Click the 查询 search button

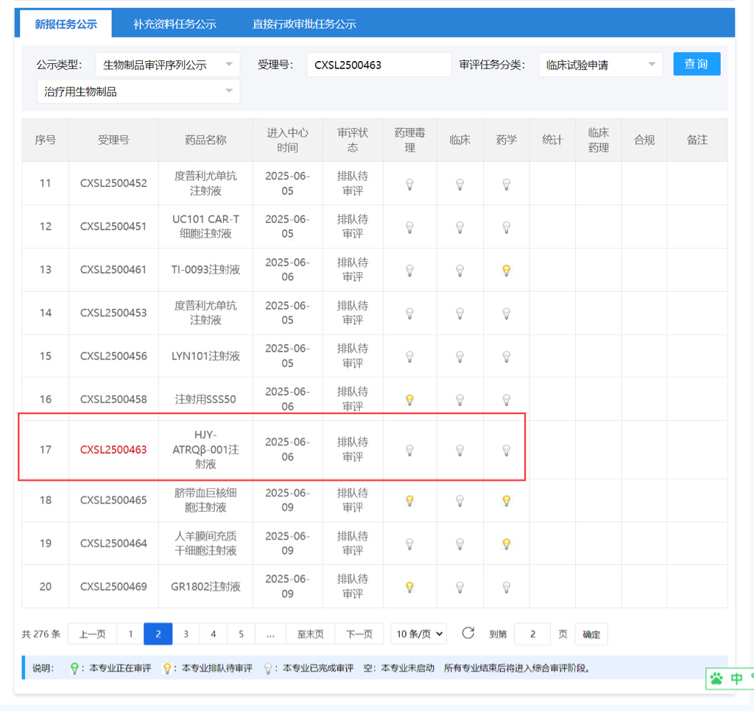tap(697, 64)
